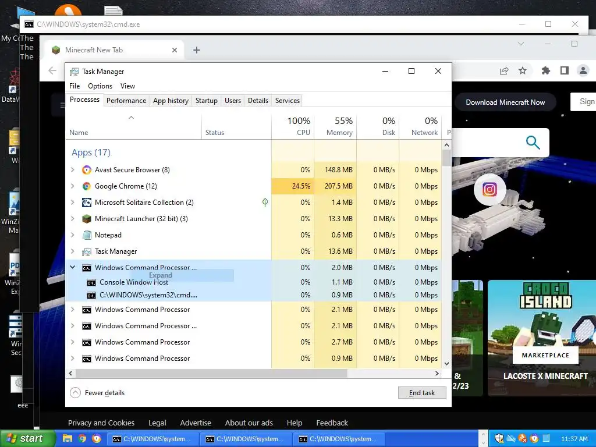This screenshot has width=596, height=447.
Task: Open About our ads footer link
Action: click(x=249, y=423)
